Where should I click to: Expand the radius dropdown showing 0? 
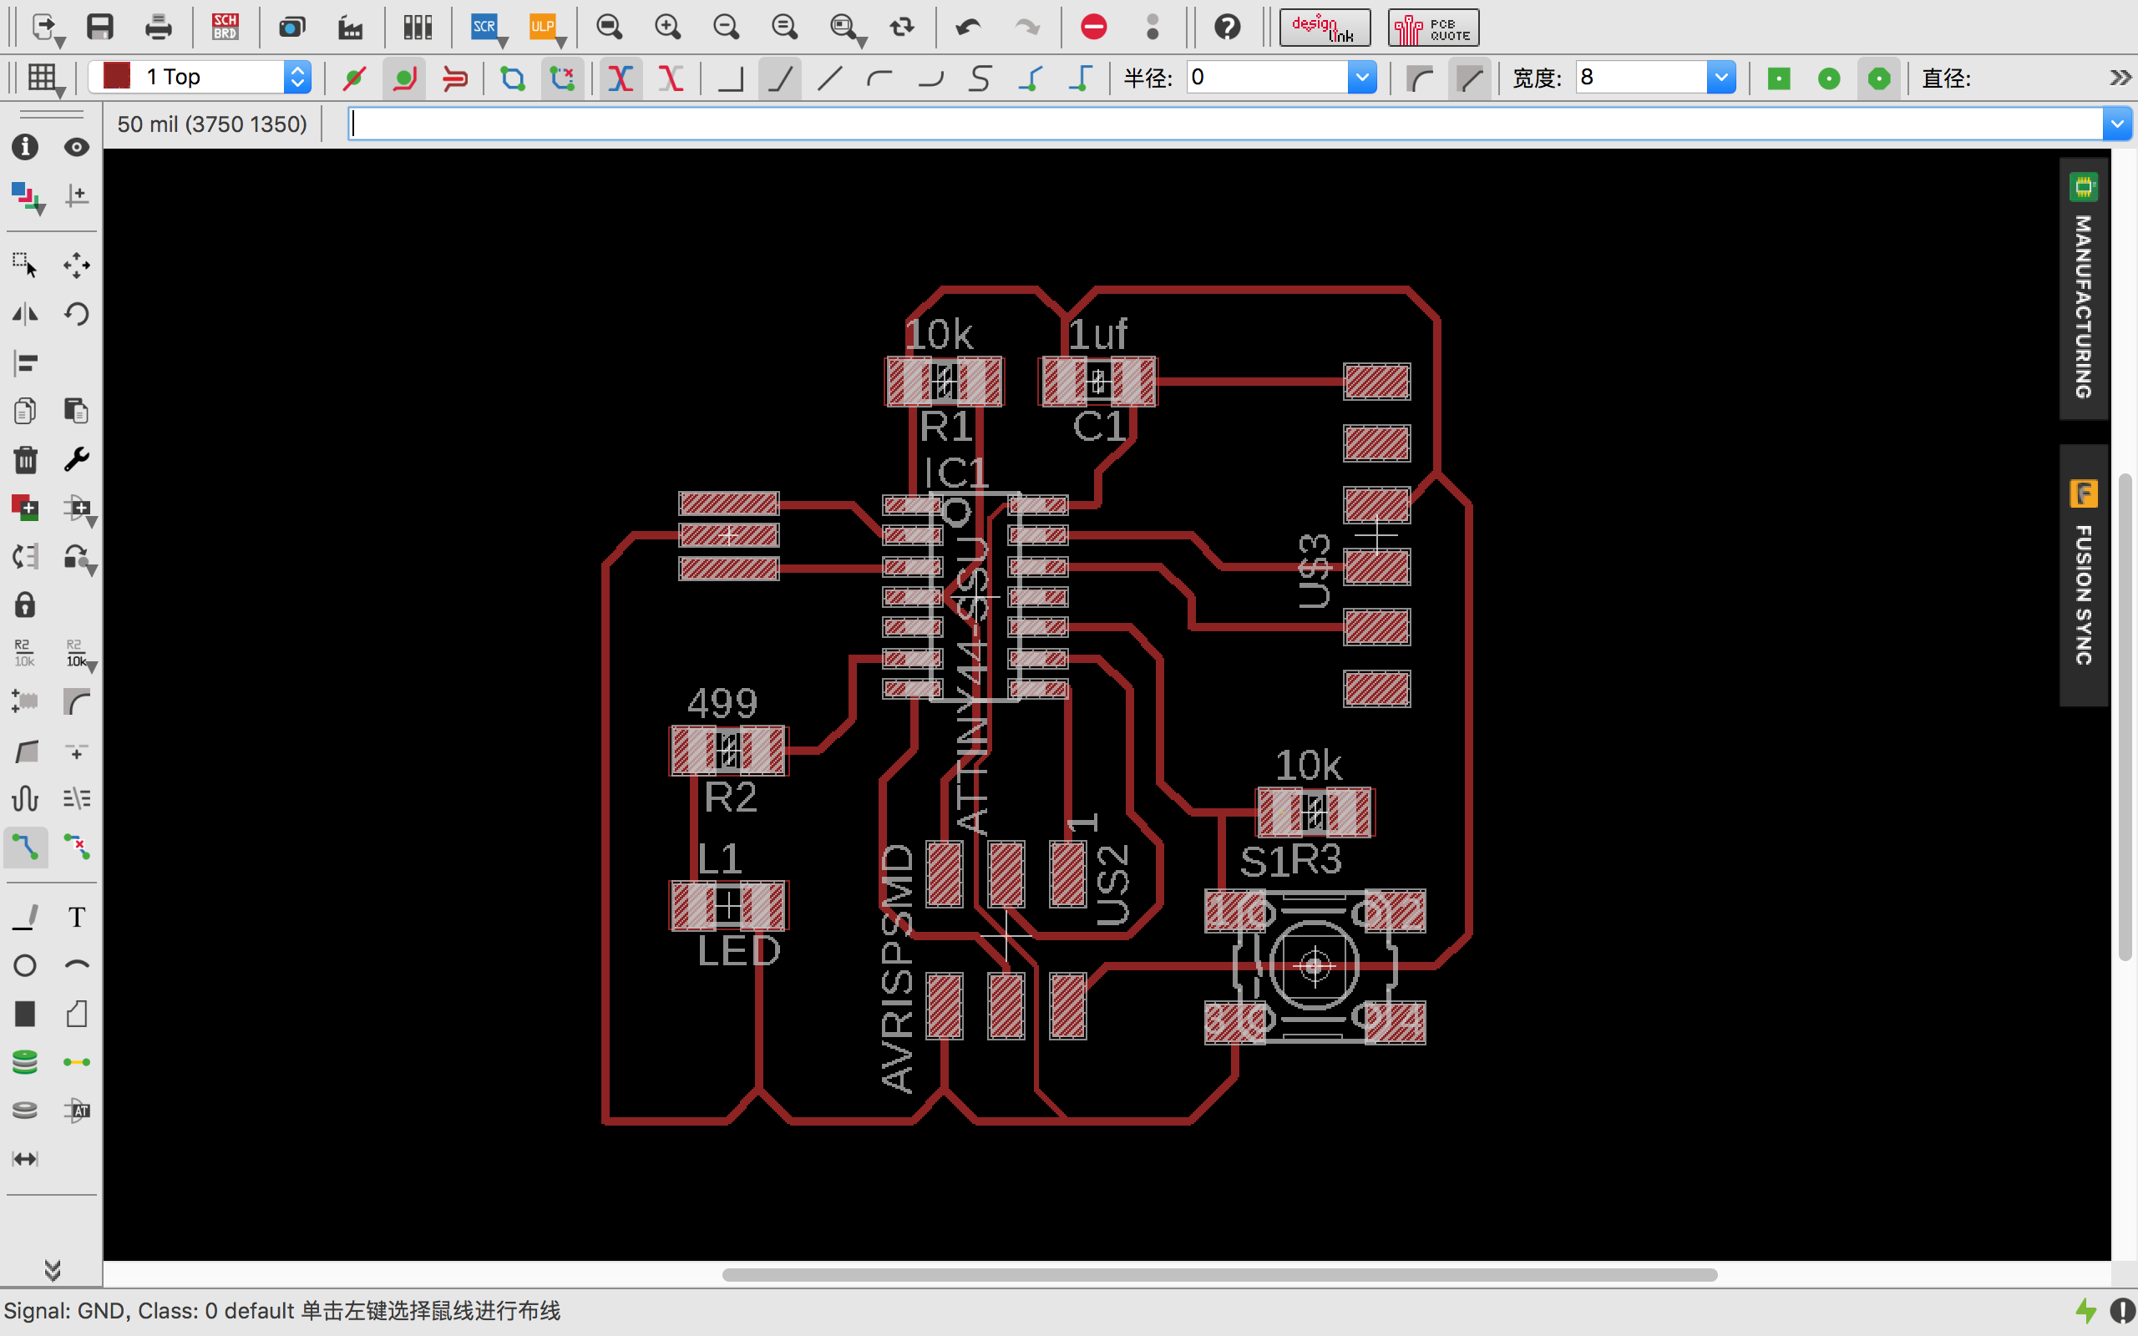click(x=1361, y=78)
